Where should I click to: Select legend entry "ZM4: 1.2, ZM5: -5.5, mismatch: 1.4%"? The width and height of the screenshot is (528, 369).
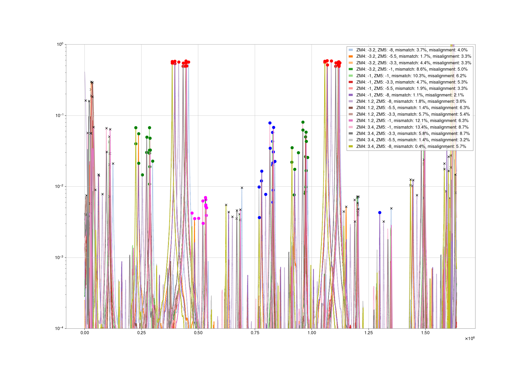click(392, 108)
